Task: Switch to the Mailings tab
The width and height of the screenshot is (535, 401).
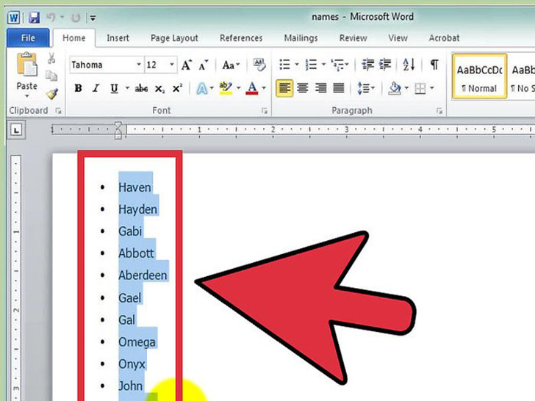Action: 301,38
